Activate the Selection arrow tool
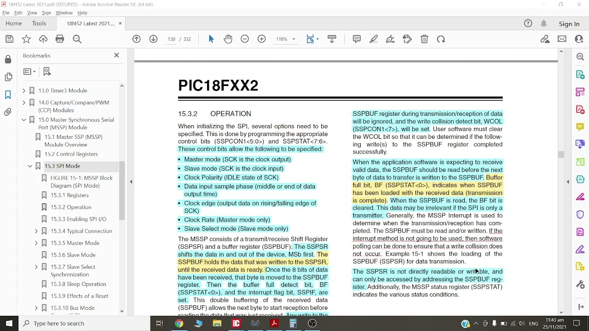 tap(211, 39)
